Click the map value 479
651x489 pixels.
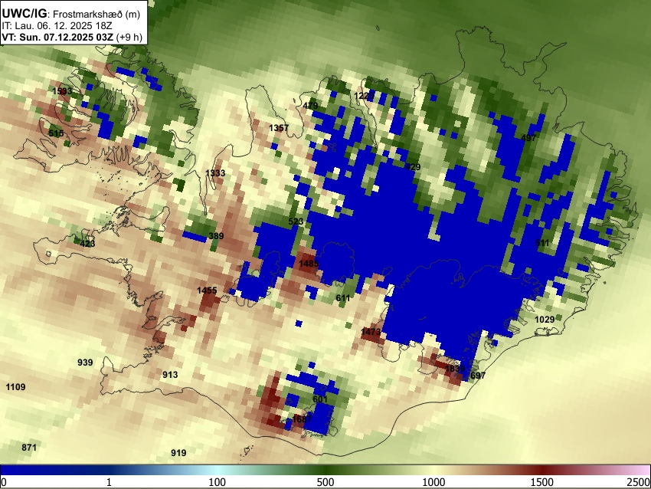(x=310, y=106)
